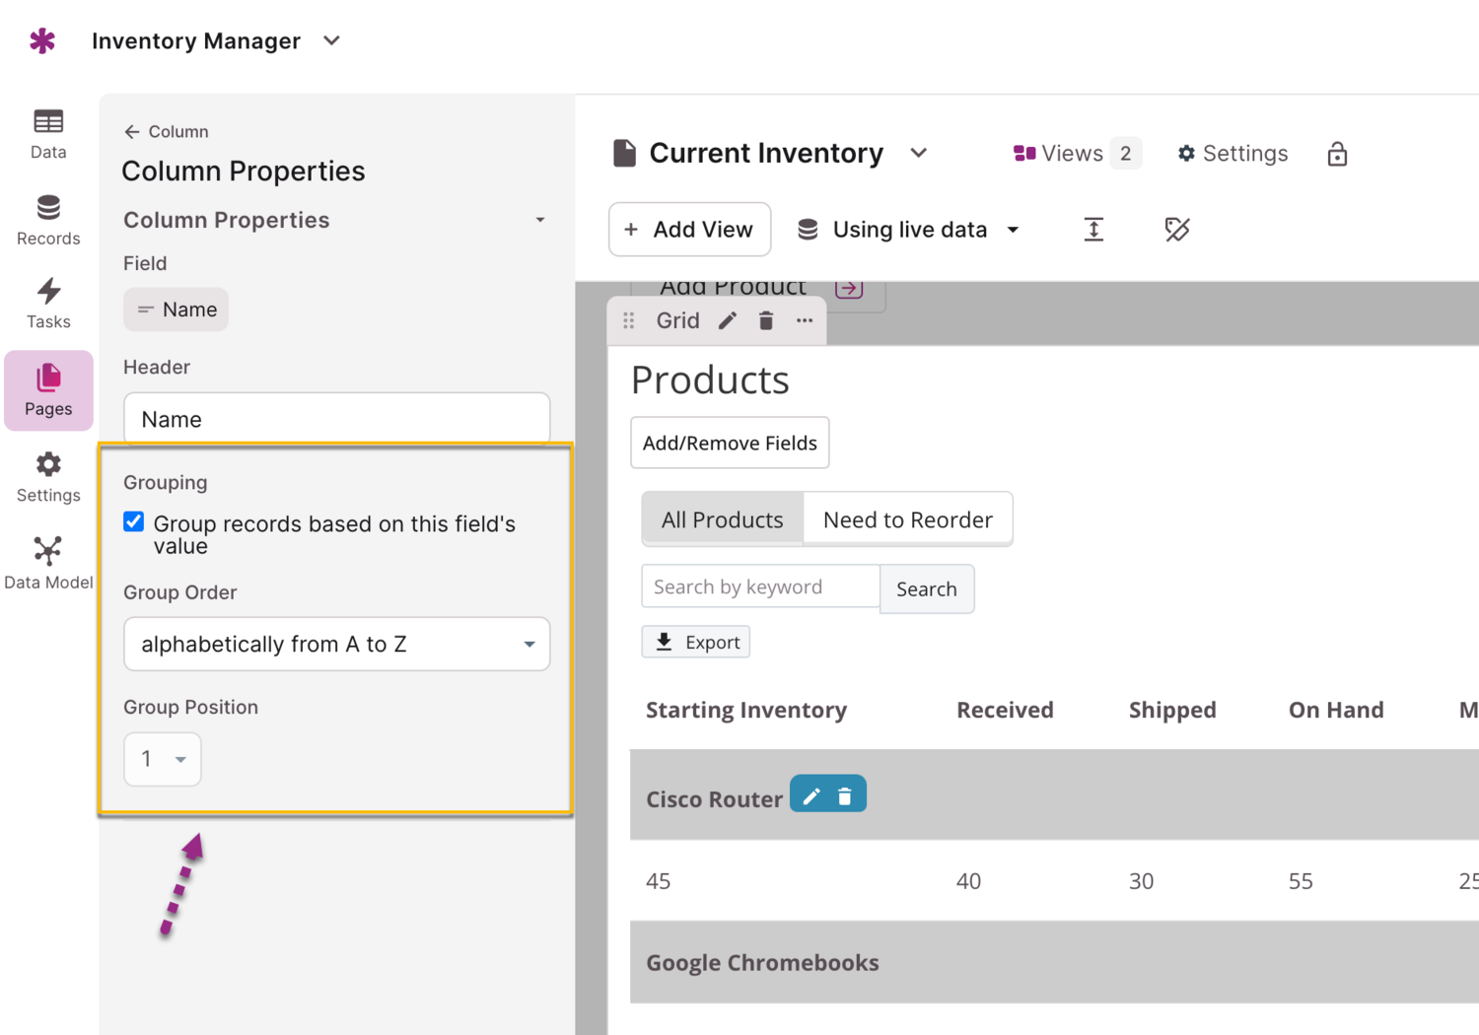
Task: Switch to the Need to Reorder tab
Action: (907, 519)
